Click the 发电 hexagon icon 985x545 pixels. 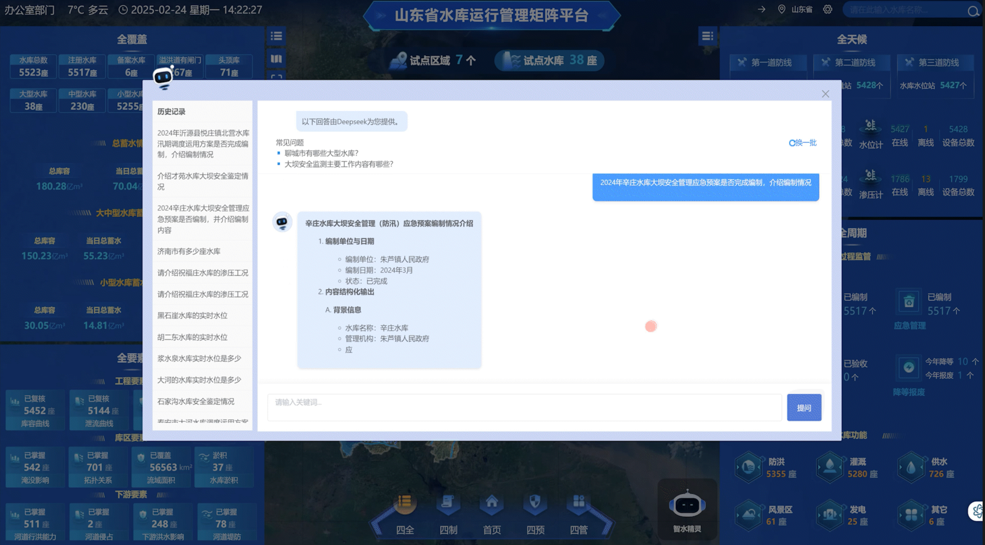[829, 515]
